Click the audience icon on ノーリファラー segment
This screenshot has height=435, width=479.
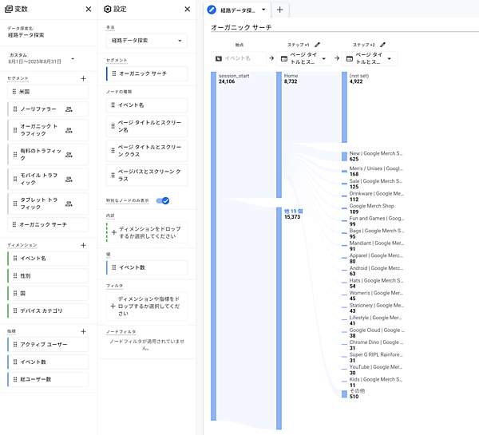(x=69, y=109)
